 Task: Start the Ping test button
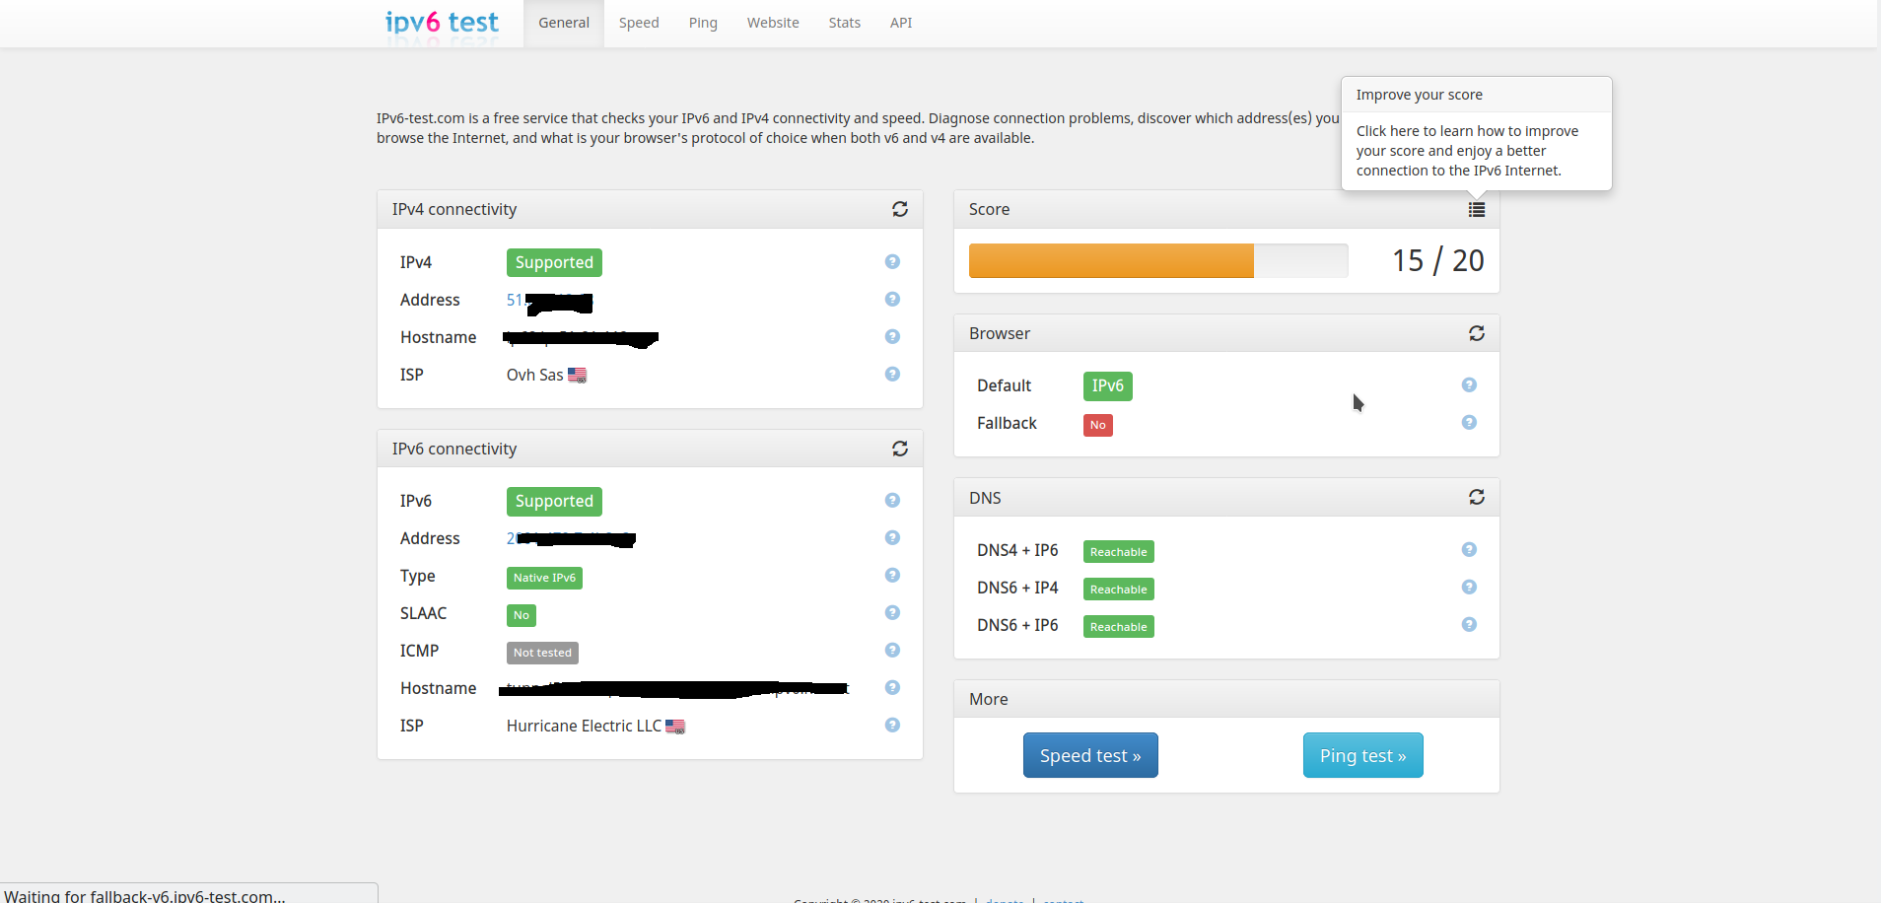tap(1362, 755)
